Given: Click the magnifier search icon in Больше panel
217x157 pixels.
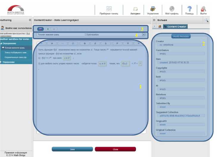Looking at the screenshot, I should point(207,20).
